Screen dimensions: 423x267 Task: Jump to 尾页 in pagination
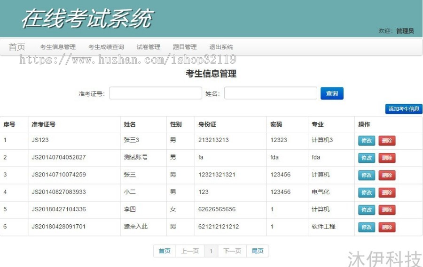258,251
